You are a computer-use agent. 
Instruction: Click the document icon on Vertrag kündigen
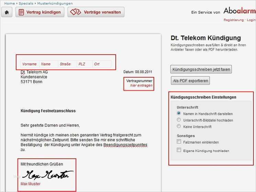(21, 12)
